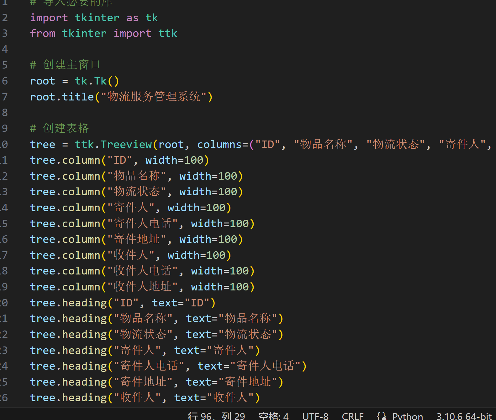This screenshot has width=496, height=420.
Task: Click line number 9 in the gutter
Action: (x=5, y=128)
